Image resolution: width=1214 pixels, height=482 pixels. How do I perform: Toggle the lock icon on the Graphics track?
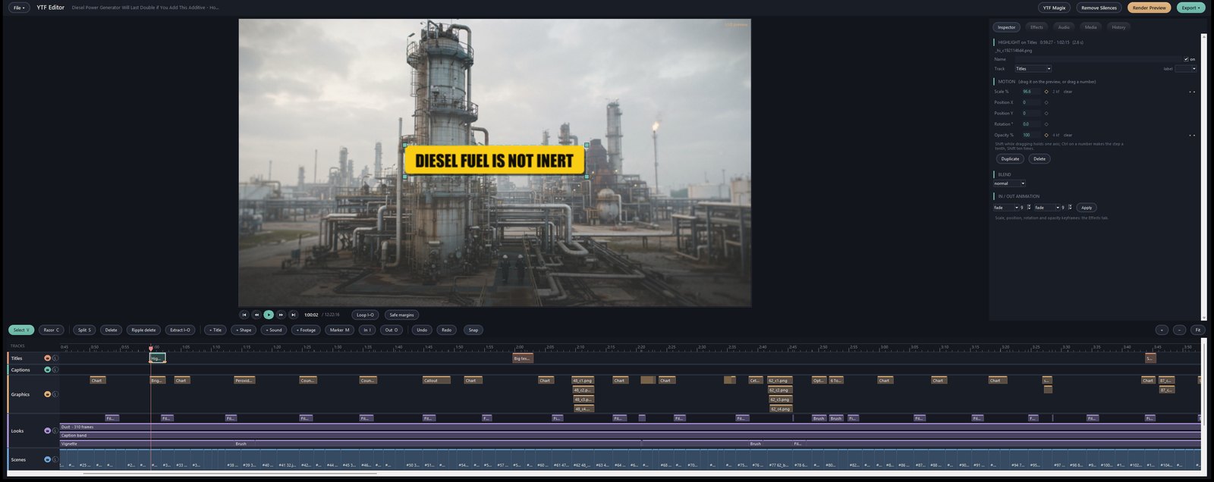point(55,394)
